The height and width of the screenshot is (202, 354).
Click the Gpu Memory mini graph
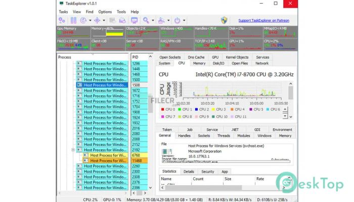pyautogui.click(x=73, y=32)
